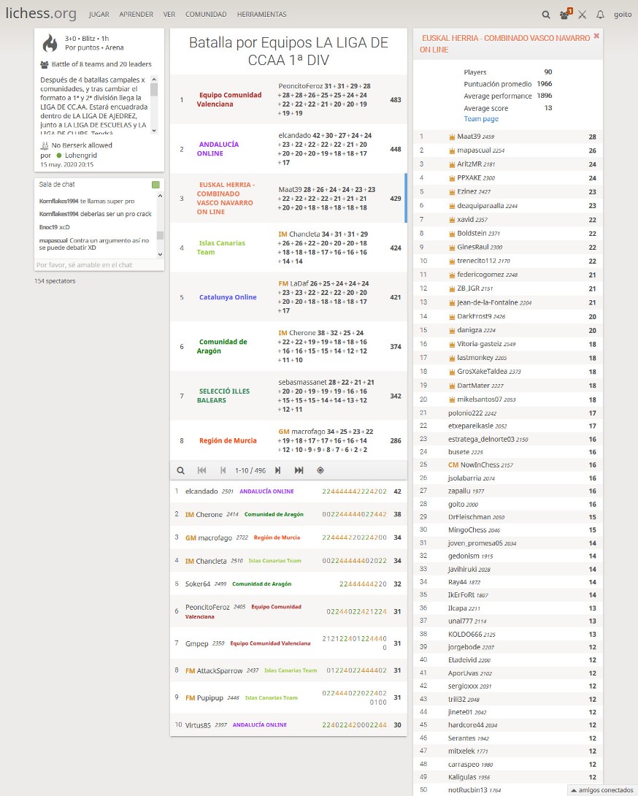Open the APRENDER menu
This screenshot has width=638, height=796.
(x=137, y=14)
